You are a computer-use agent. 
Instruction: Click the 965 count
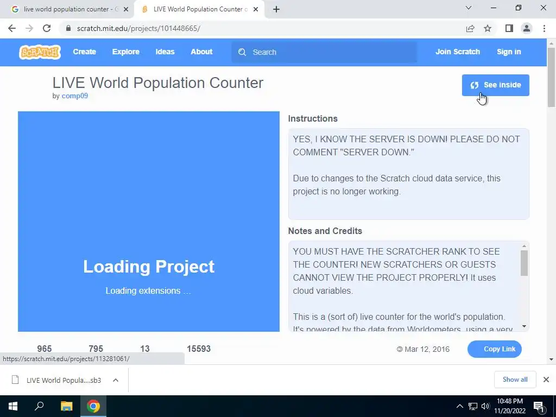coord(45,349)
